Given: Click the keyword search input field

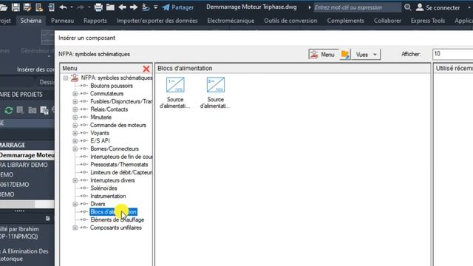Looking at the screenshot, I should [x=357, y=7].
